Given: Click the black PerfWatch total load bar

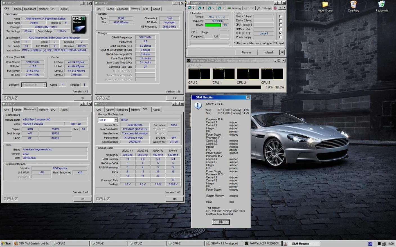Looking at the screenshot, I should coord(225,87).
